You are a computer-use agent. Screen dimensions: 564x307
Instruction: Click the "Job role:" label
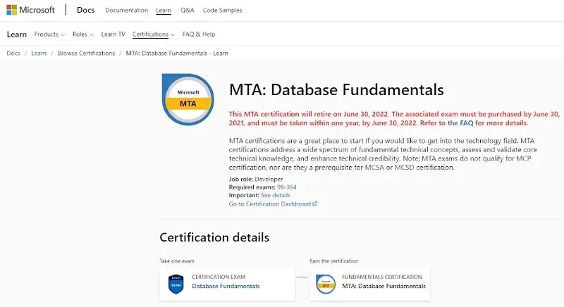click(241, 179)
